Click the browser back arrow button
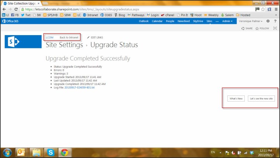 tap(4, 9)
